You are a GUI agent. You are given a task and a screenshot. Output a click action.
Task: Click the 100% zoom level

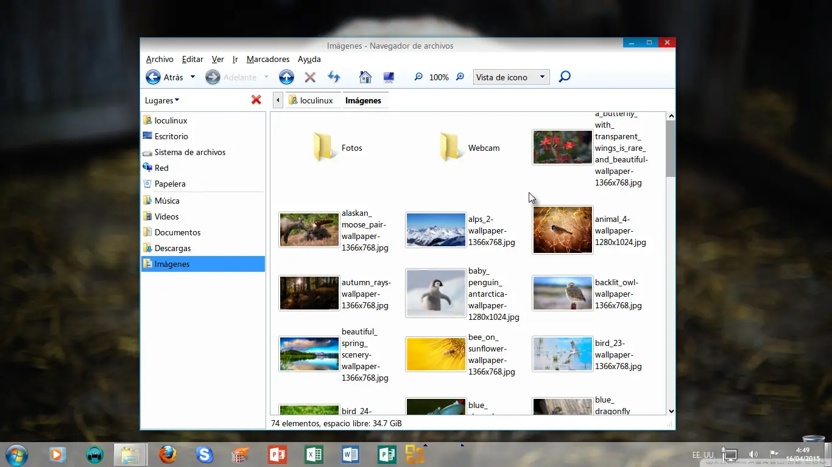439,77
